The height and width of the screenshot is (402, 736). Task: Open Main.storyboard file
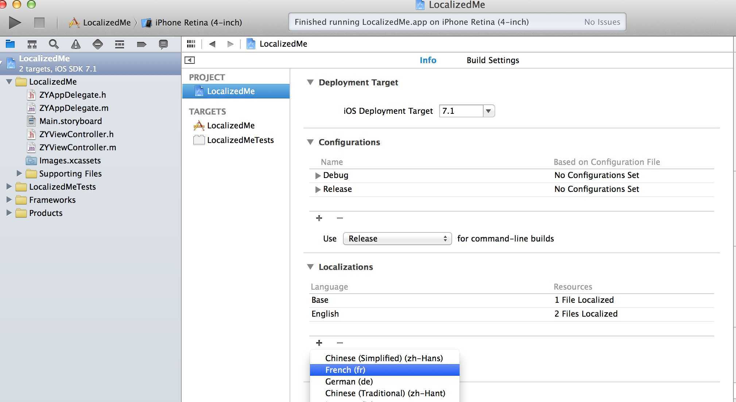click(x=70, y=121)
